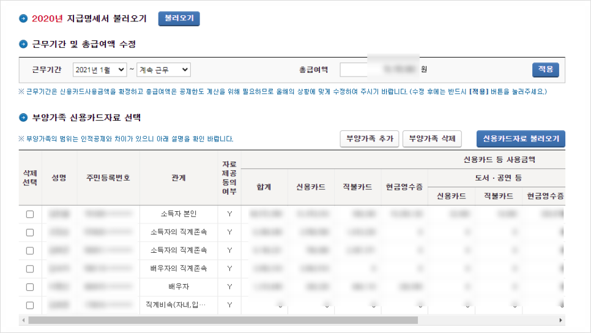
Task: Click the 배우자의 직계존속 relation cell
Action: tap(179, 269)
